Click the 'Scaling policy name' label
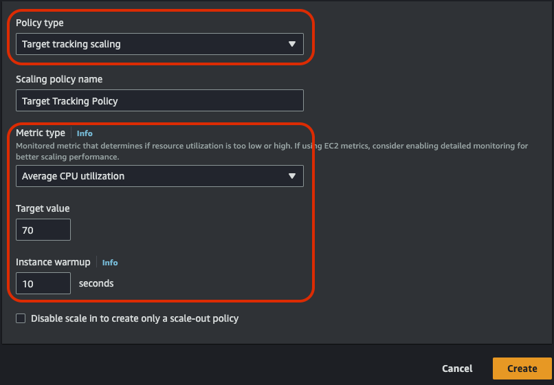 (59, 79)
